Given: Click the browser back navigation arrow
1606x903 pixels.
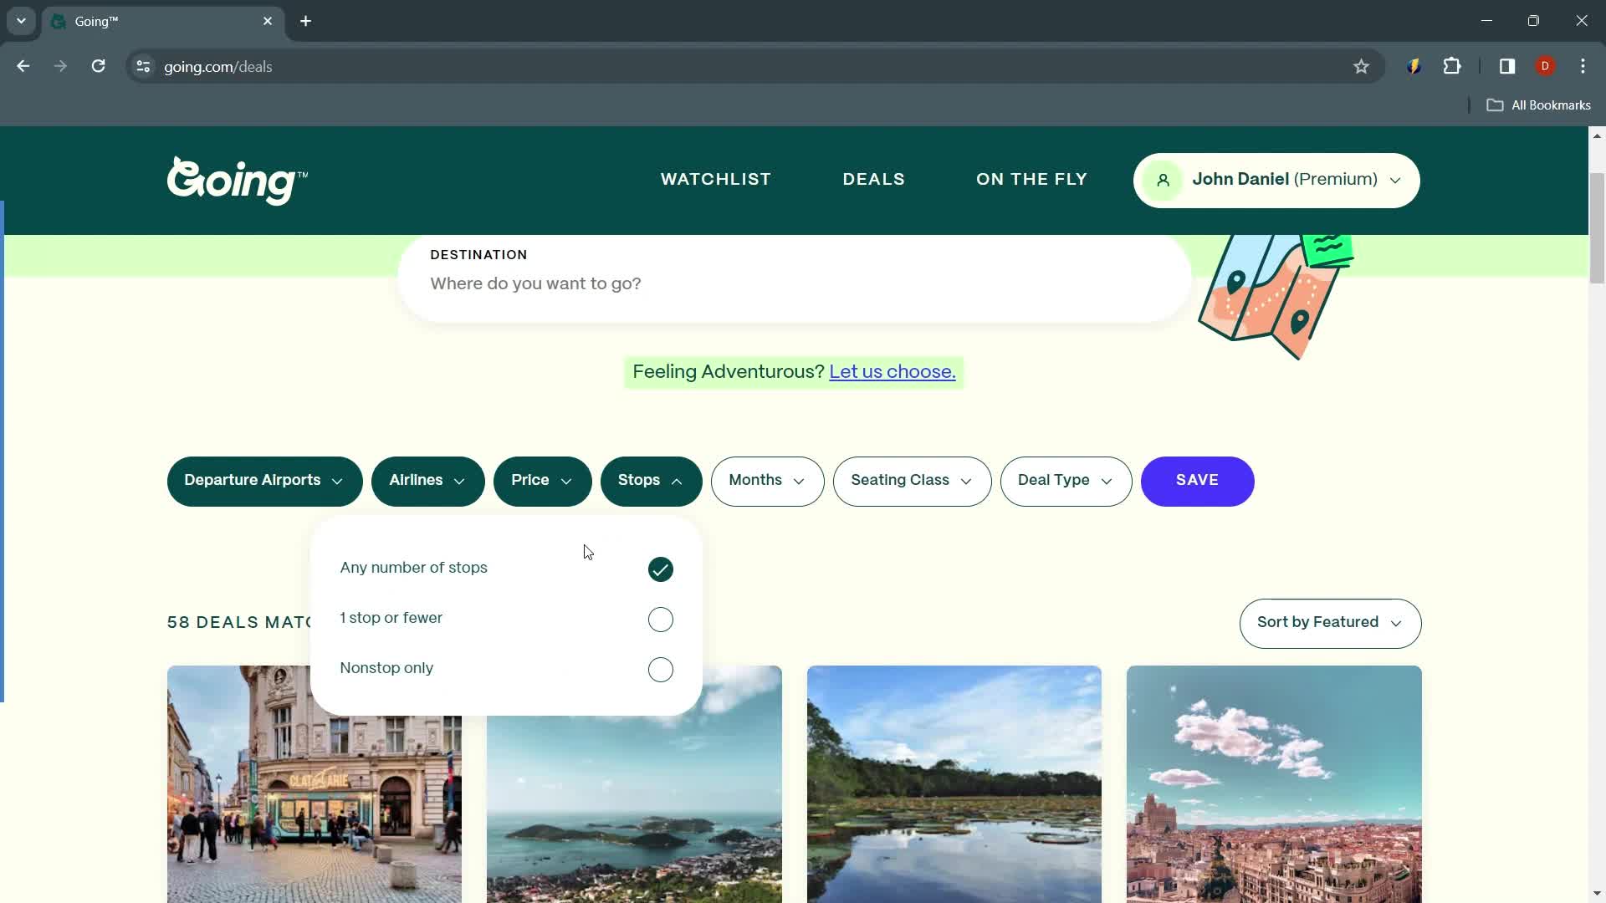Looking at the screenshot, I should pyautogui.click(x=23, y=67).
